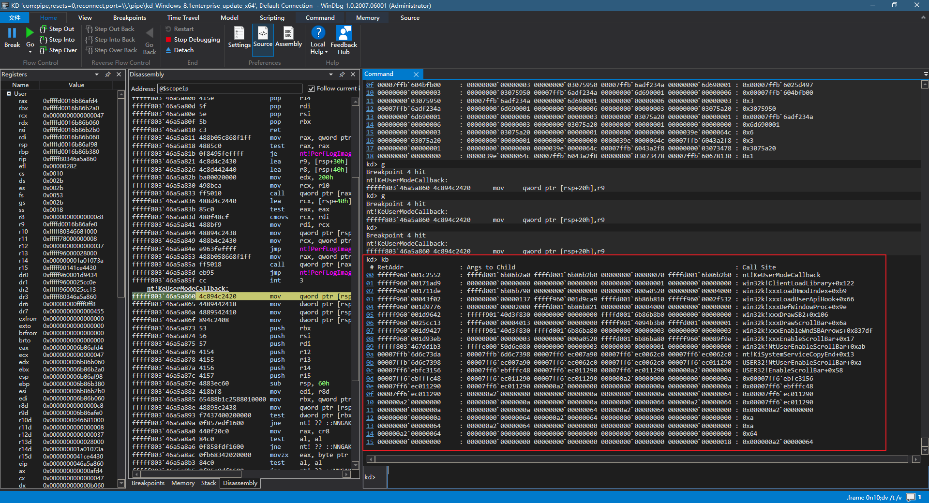This screenshot has height=503, width=929.
Task: Open Local Help question icon
Action: pos(318,33)
